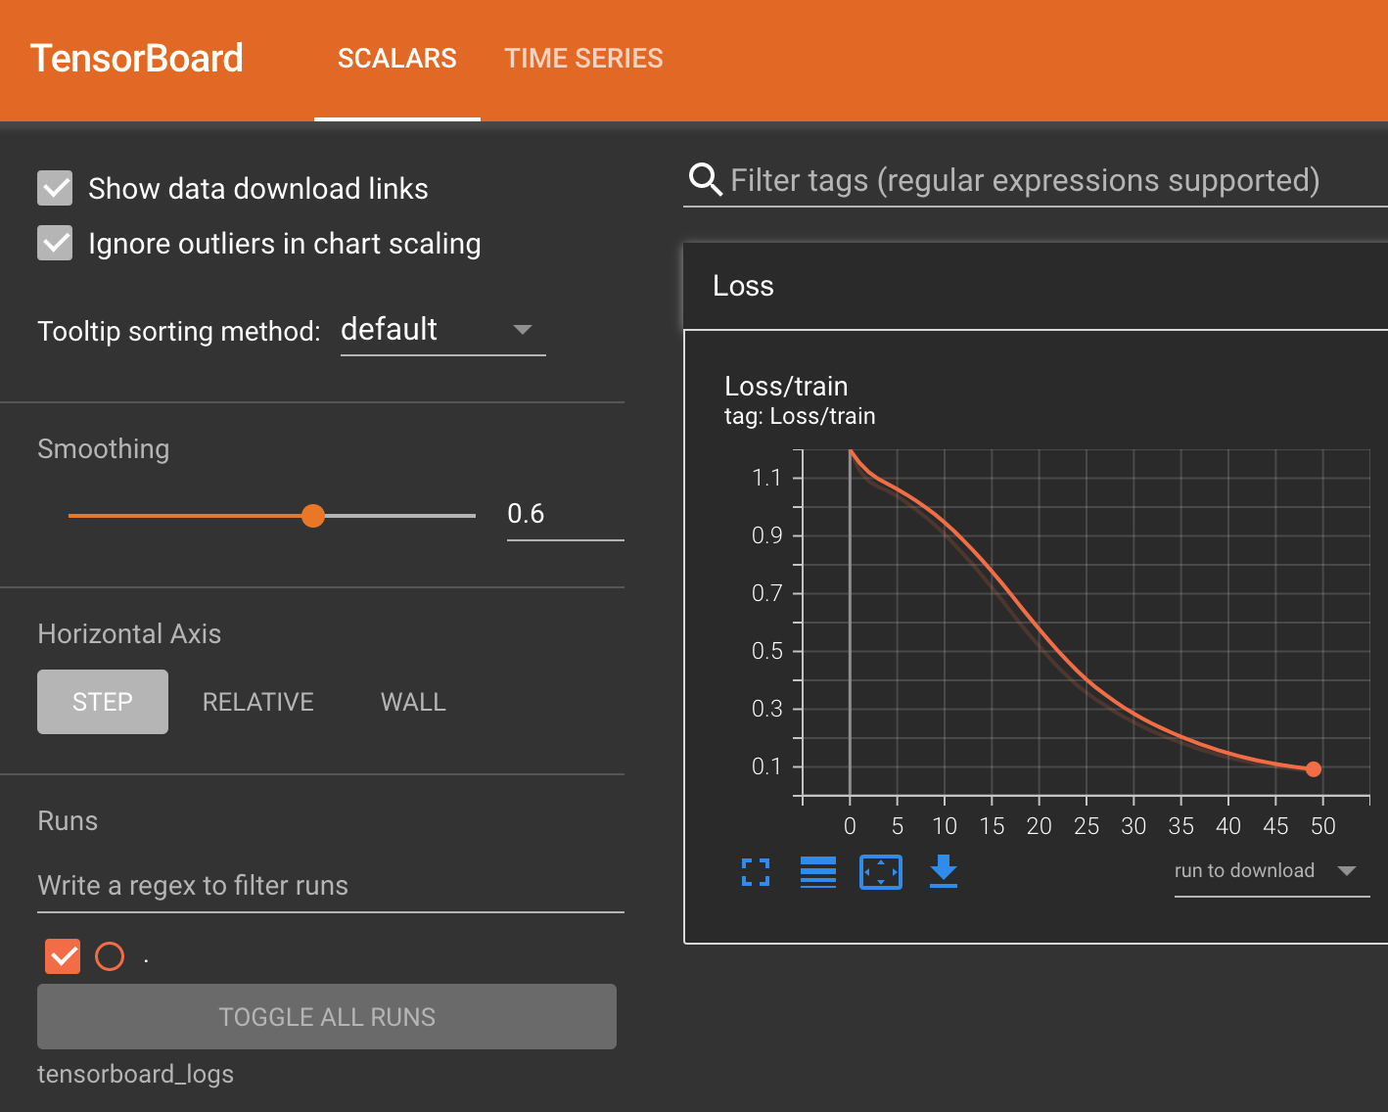Download the Loss/train chart data
This screenshot has width=1388, height=1112.
click(943, 872)
